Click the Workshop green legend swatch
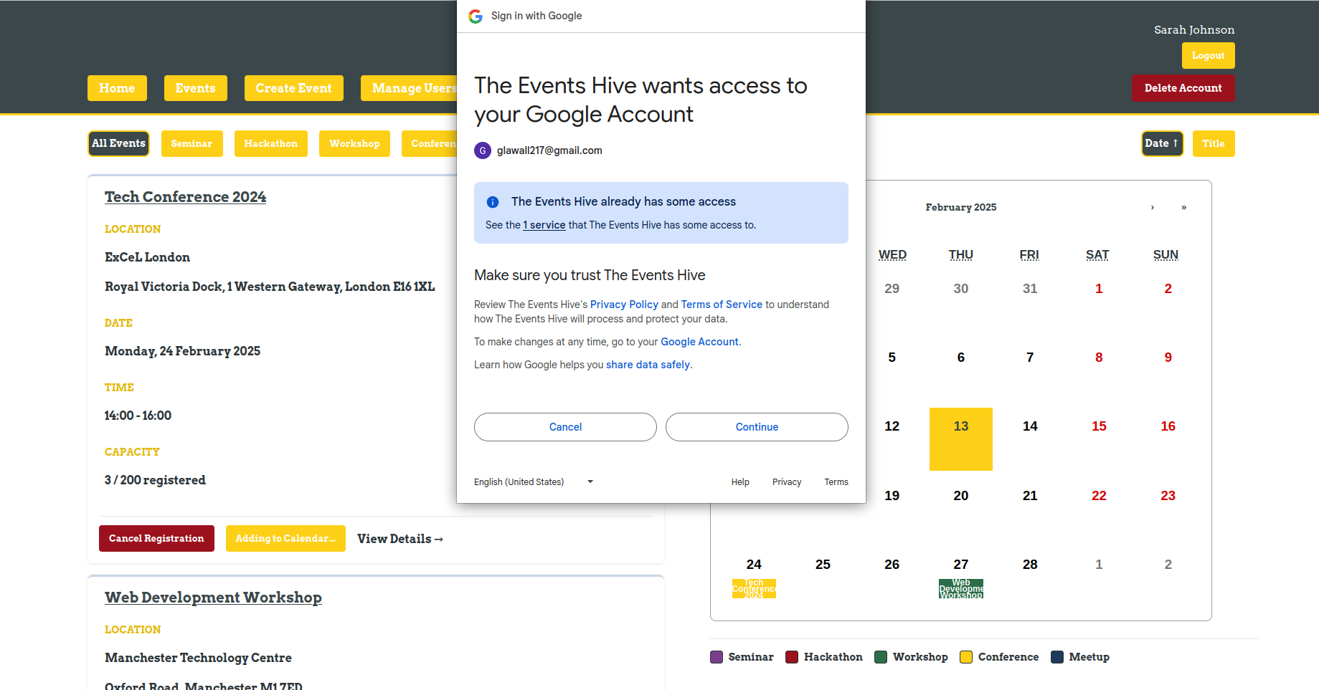 [x=881, y=657]
